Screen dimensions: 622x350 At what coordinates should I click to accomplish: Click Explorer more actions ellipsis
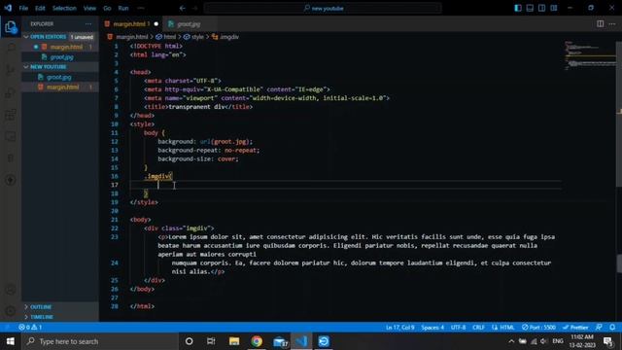click(88, 24)
